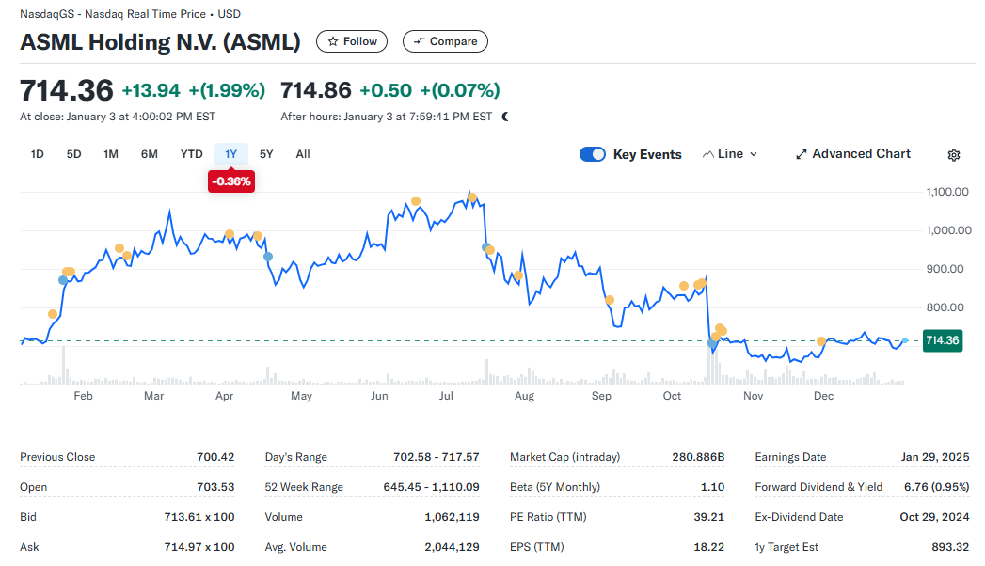Click Forward Dividend & Yield label

point(818,487)
